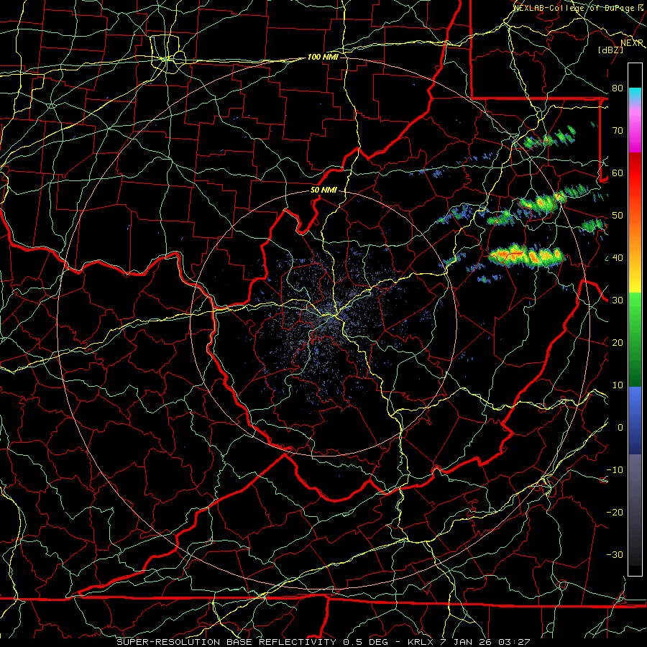The height and width of the screenshot is (647, 647).
Task: Click the "50 NMI" range ring label
Action: 323,191
